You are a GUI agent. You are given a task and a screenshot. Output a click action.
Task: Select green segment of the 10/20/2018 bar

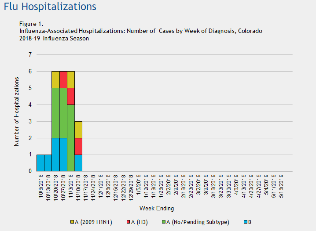click(55, 113)
